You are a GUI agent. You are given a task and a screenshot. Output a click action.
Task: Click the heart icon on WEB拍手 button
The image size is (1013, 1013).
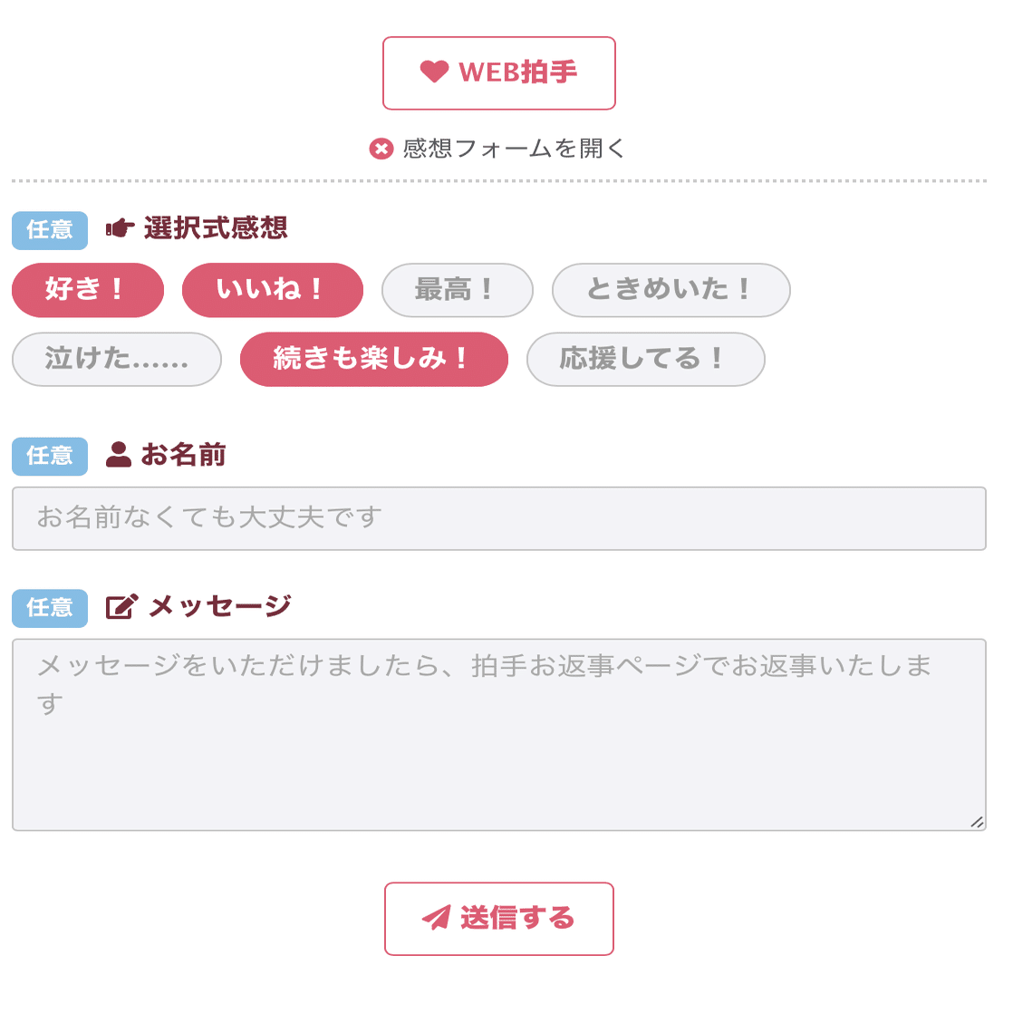435,72
